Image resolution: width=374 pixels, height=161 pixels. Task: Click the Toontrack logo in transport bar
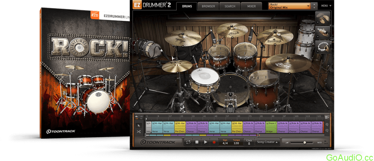click(158, 142)
